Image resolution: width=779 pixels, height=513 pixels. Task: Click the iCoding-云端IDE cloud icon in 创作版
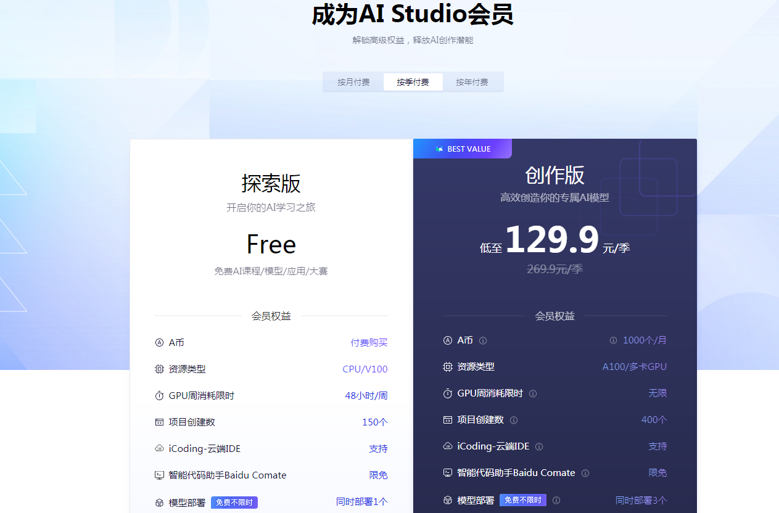(448, 446)
